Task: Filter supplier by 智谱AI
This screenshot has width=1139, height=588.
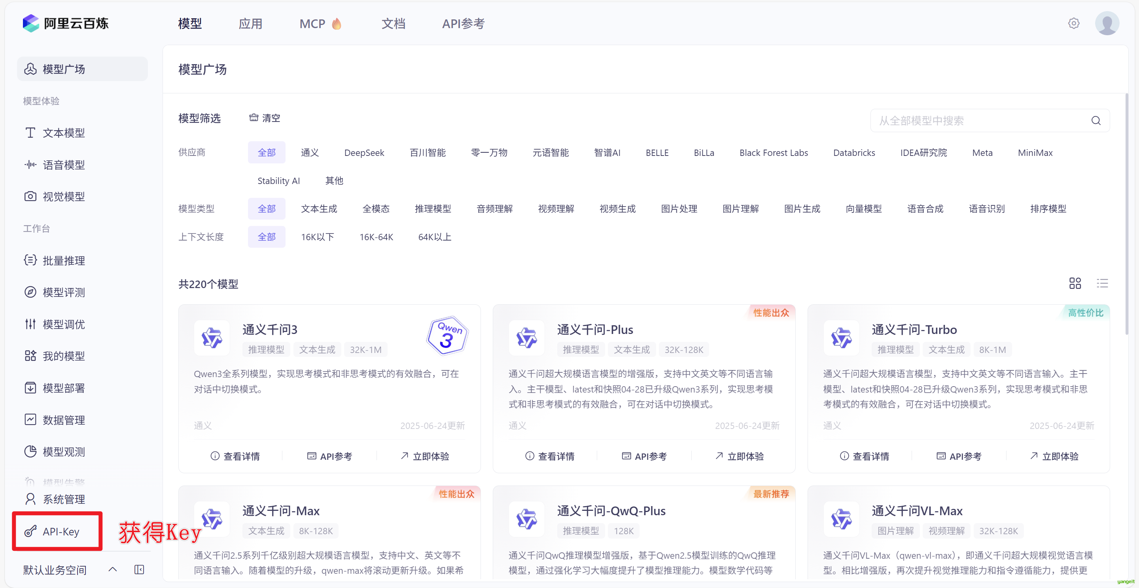Action: (607, 153)
